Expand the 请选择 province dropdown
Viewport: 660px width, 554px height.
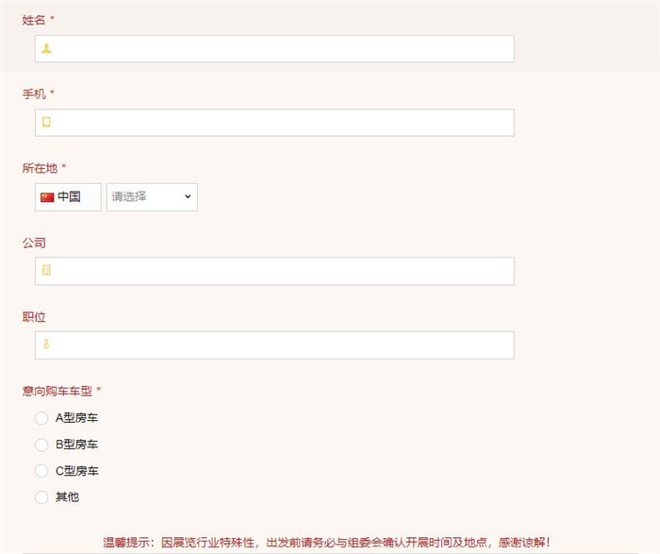(152, 197)
